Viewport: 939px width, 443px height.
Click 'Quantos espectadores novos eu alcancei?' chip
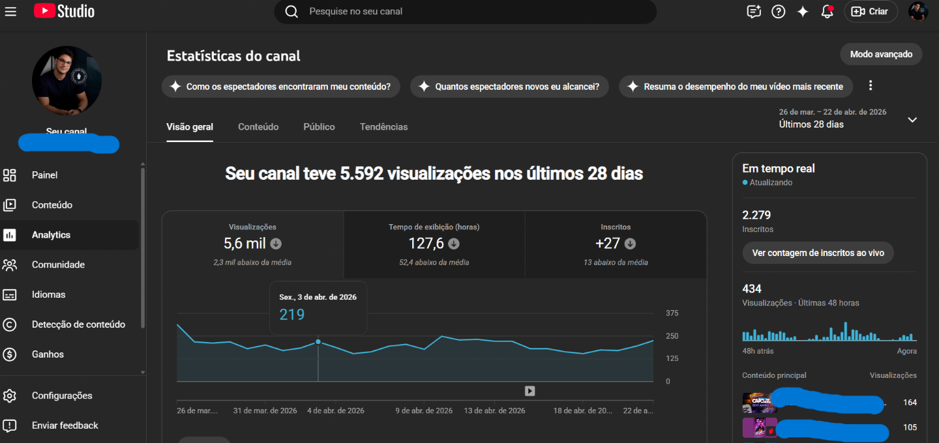[x=509, y=86]
